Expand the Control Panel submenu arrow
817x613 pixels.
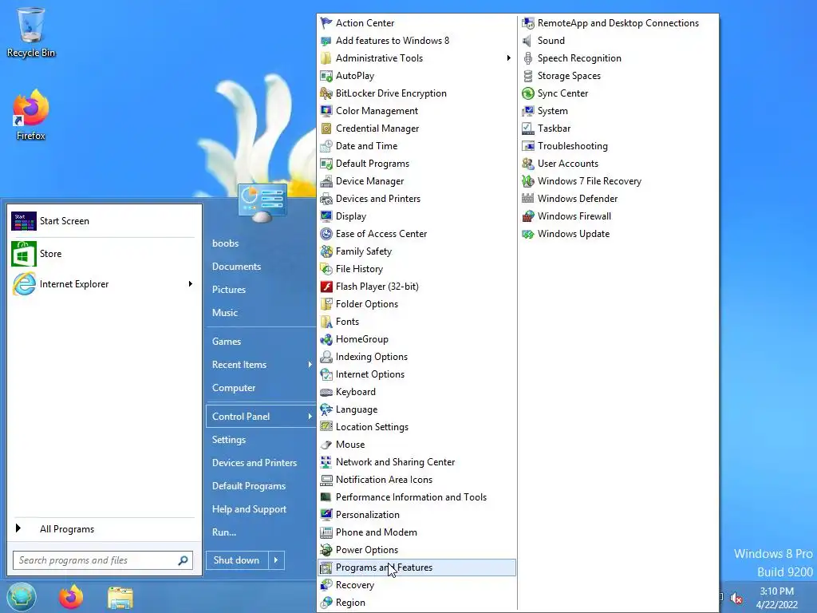tap(310, 416)
